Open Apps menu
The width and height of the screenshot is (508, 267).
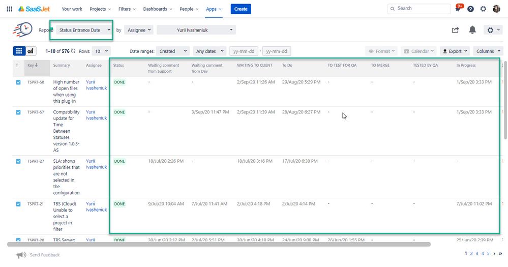coord(214,9)
